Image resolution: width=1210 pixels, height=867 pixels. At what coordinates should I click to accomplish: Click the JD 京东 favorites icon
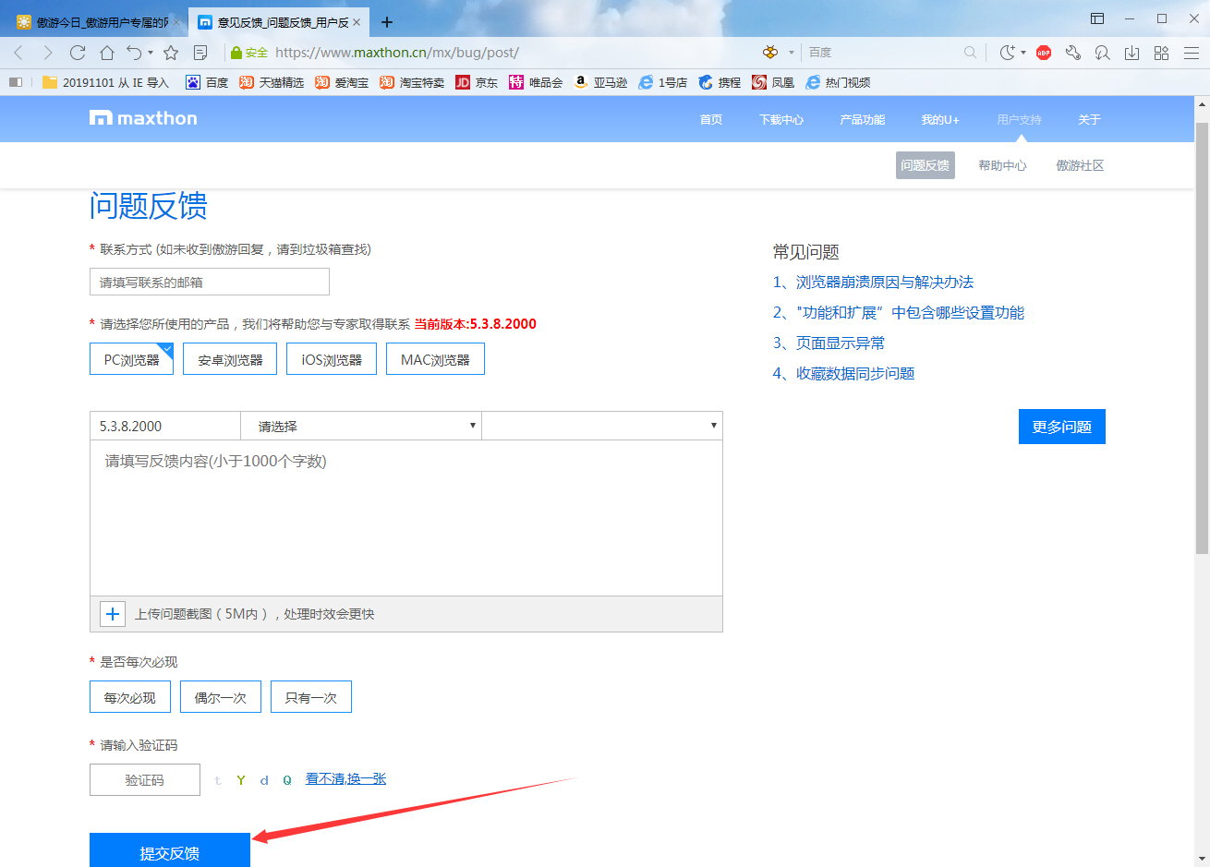pyautogui.click(x=476, y=82)
